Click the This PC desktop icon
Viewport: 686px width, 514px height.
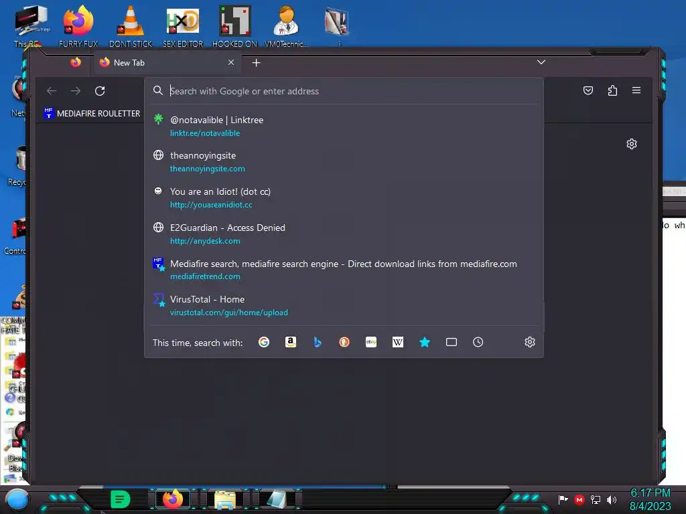click(x=29, y=26)
